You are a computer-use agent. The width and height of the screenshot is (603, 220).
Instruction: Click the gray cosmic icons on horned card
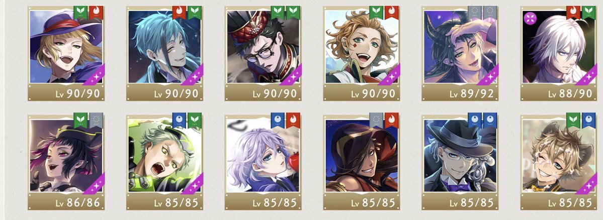click(482, 12)
